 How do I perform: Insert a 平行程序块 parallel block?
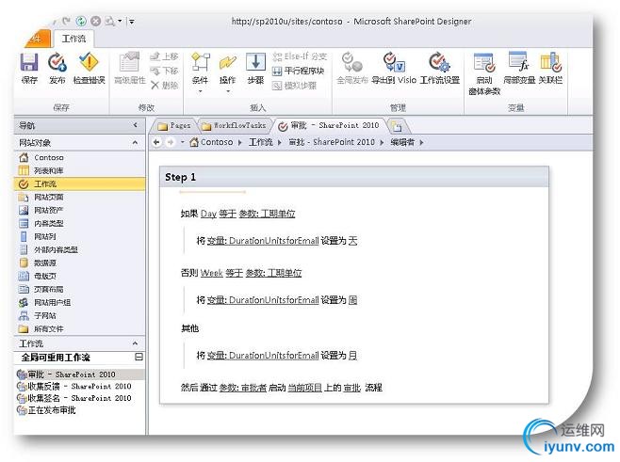pos(298,71)
